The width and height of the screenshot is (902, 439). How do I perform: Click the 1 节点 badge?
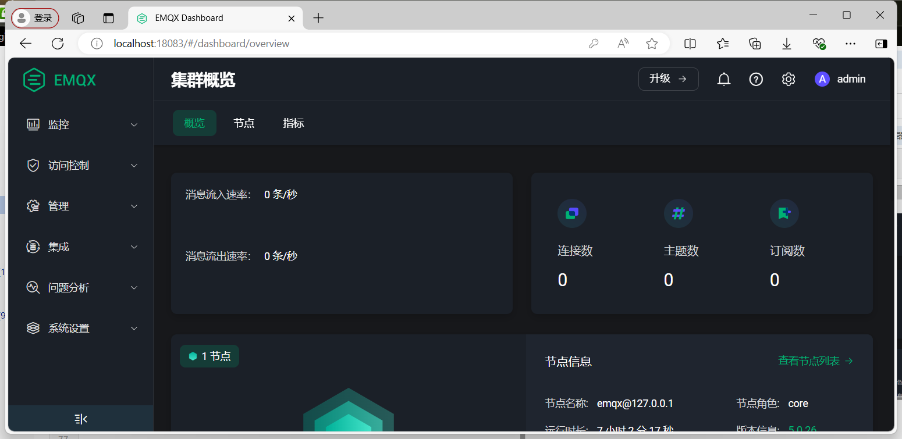click(209, 356)
